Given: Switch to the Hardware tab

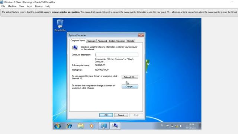Looking at the screenshot, I should (91, 41).
